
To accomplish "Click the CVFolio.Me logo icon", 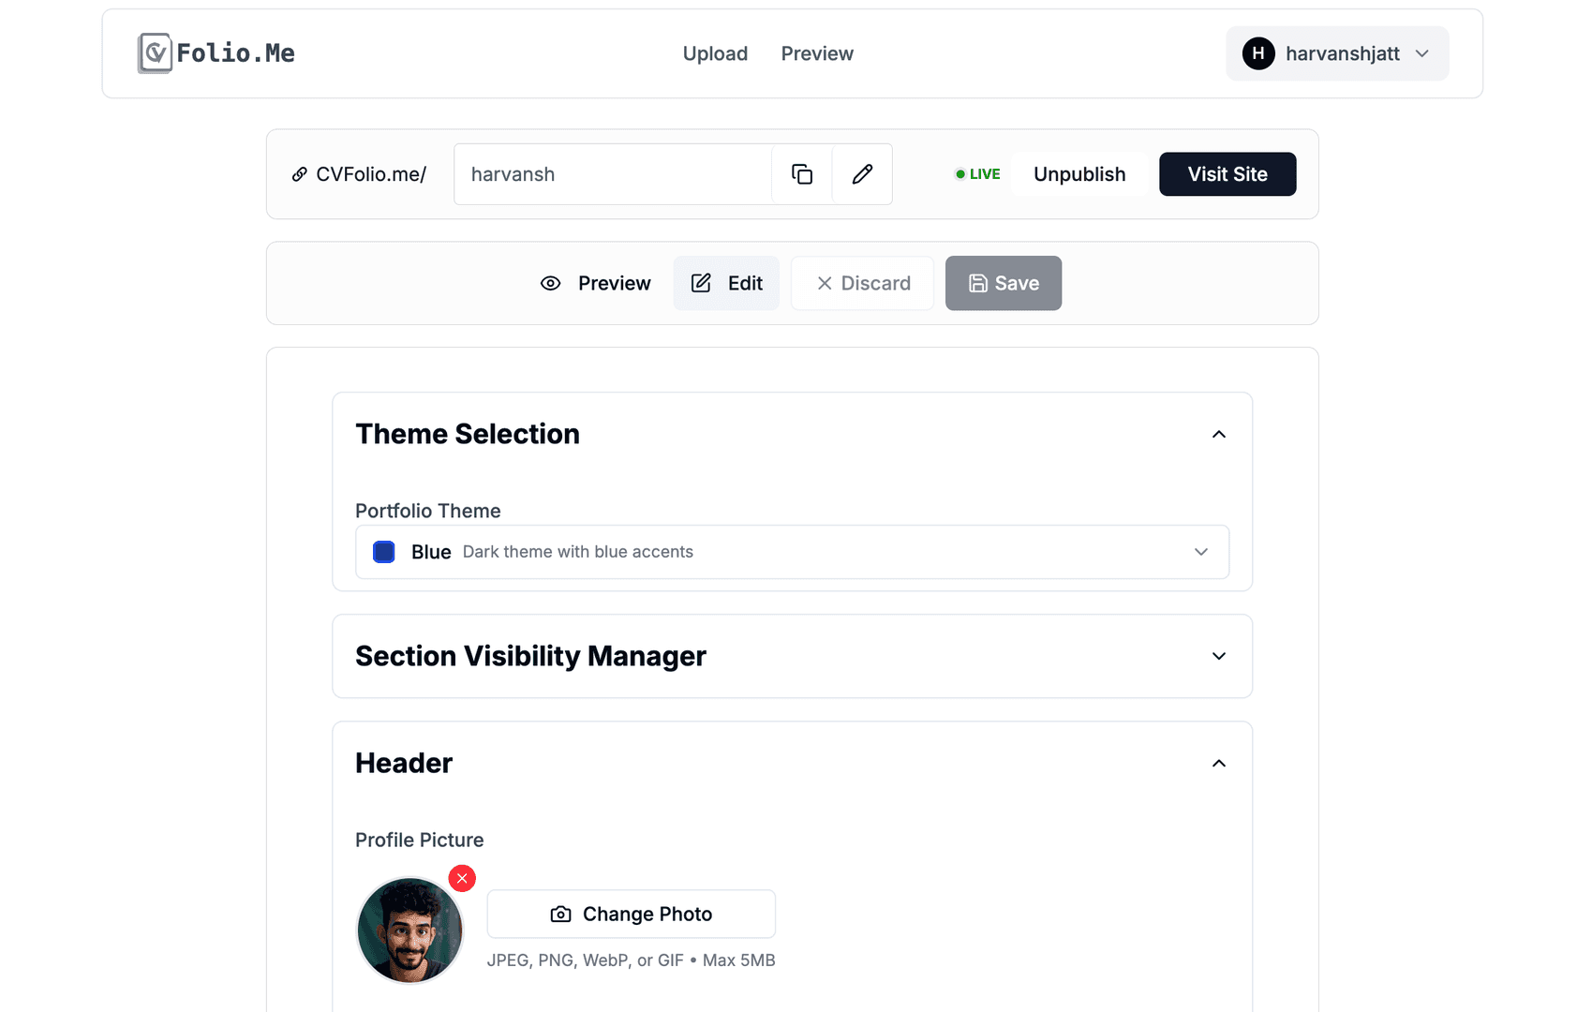I will [x=156, y=53].
